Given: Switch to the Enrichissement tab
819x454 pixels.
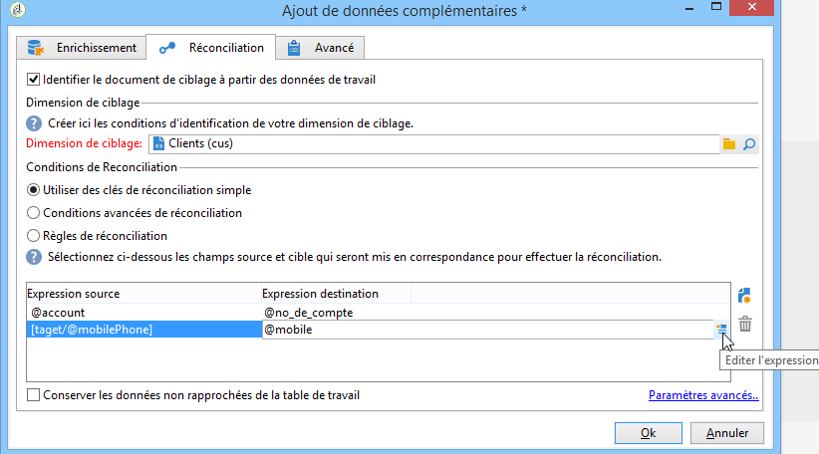Looking at the screenshot, I should (x=81, y=48).
